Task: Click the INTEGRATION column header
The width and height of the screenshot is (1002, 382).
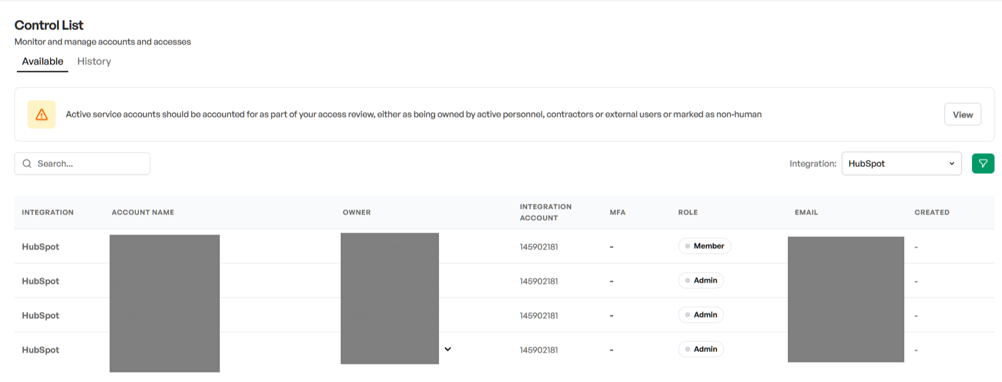Action: tap(48, 213)
